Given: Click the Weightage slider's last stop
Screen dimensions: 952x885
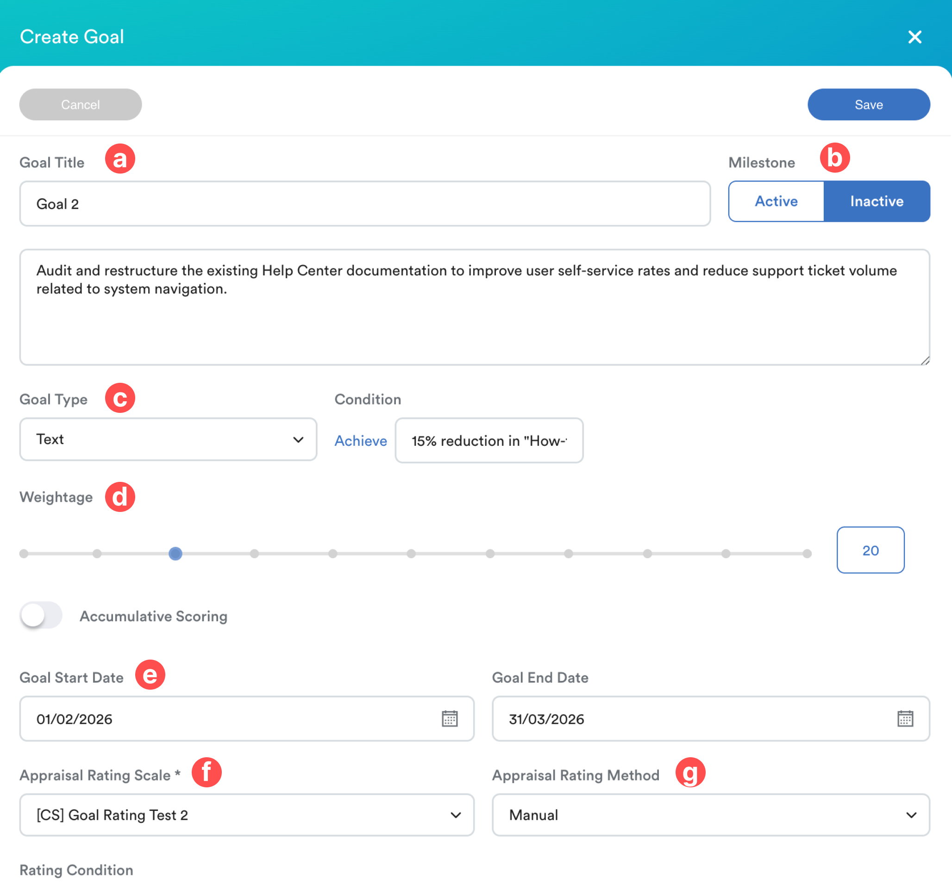Looking at the screenshot, I should click(807, 554).
